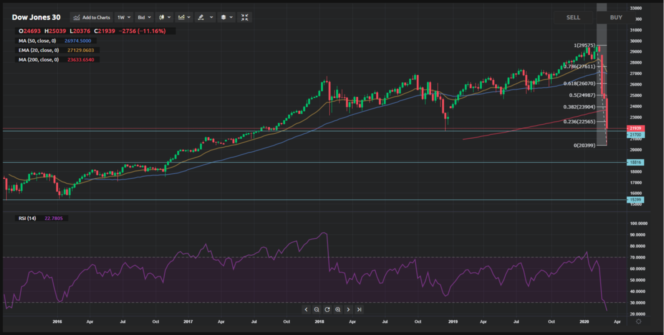This screenshot has width=664, height=335.
Task: Open chart settings gear icon
Action: coord(639,321)
